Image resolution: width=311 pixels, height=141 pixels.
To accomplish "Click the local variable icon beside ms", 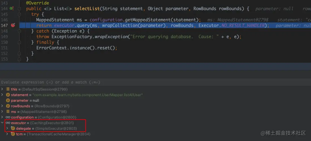I will (8, 112).
